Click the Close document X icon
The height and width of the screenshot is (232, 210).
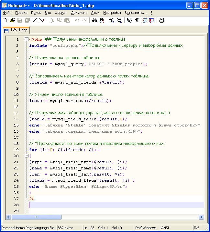click(x=35, y=20)
